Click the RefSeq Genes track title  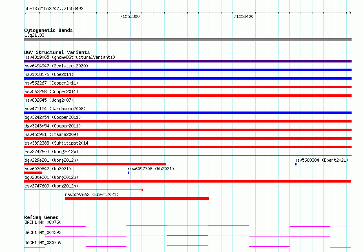point(41,217)
